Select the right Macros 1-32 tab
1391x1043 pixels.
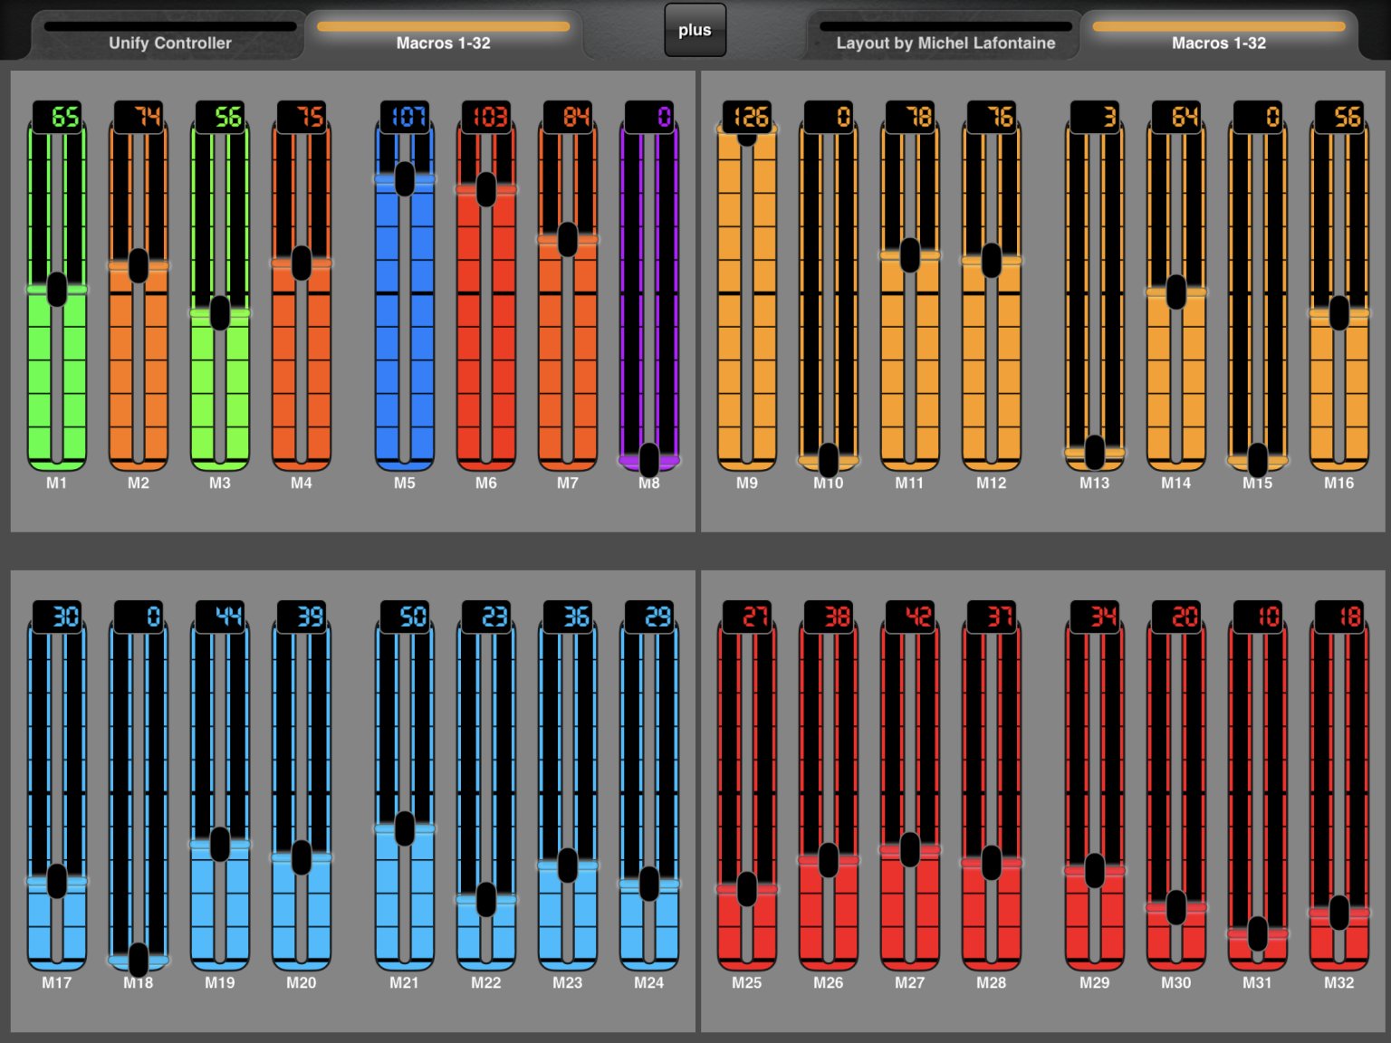pos(1219,35)
